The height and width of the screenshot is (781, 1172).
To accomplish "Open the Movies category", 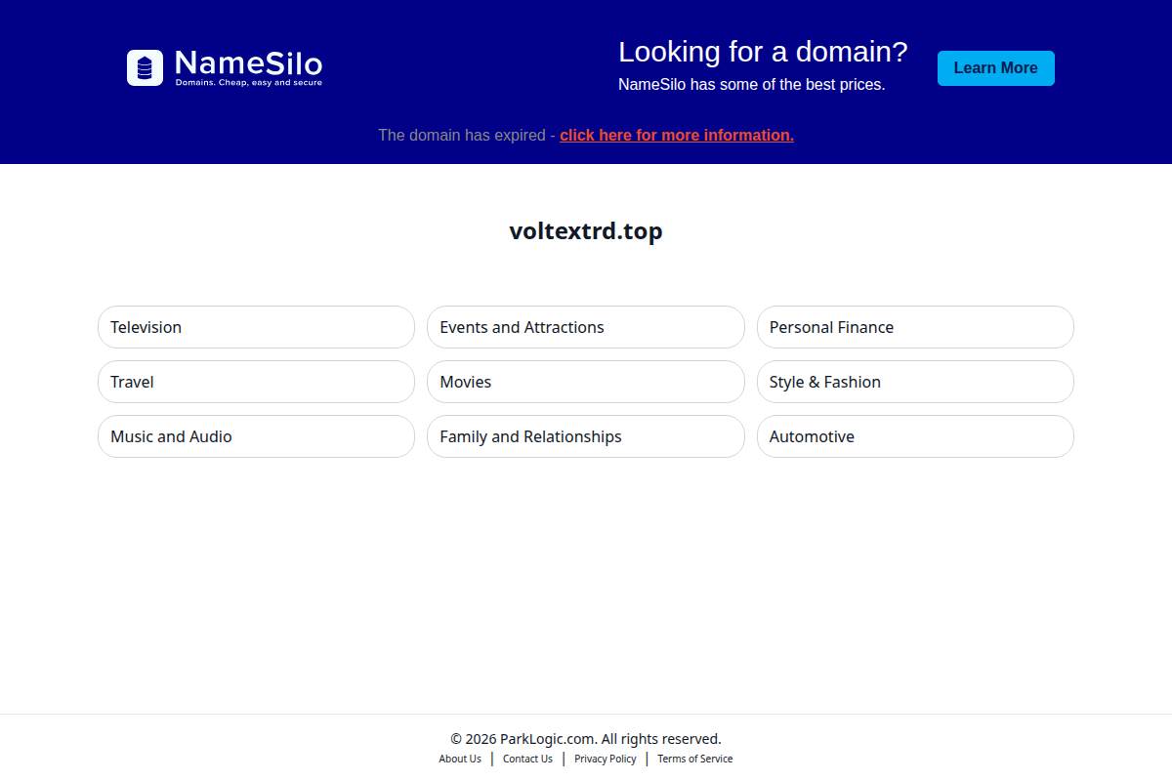I will tap(585, 382).
